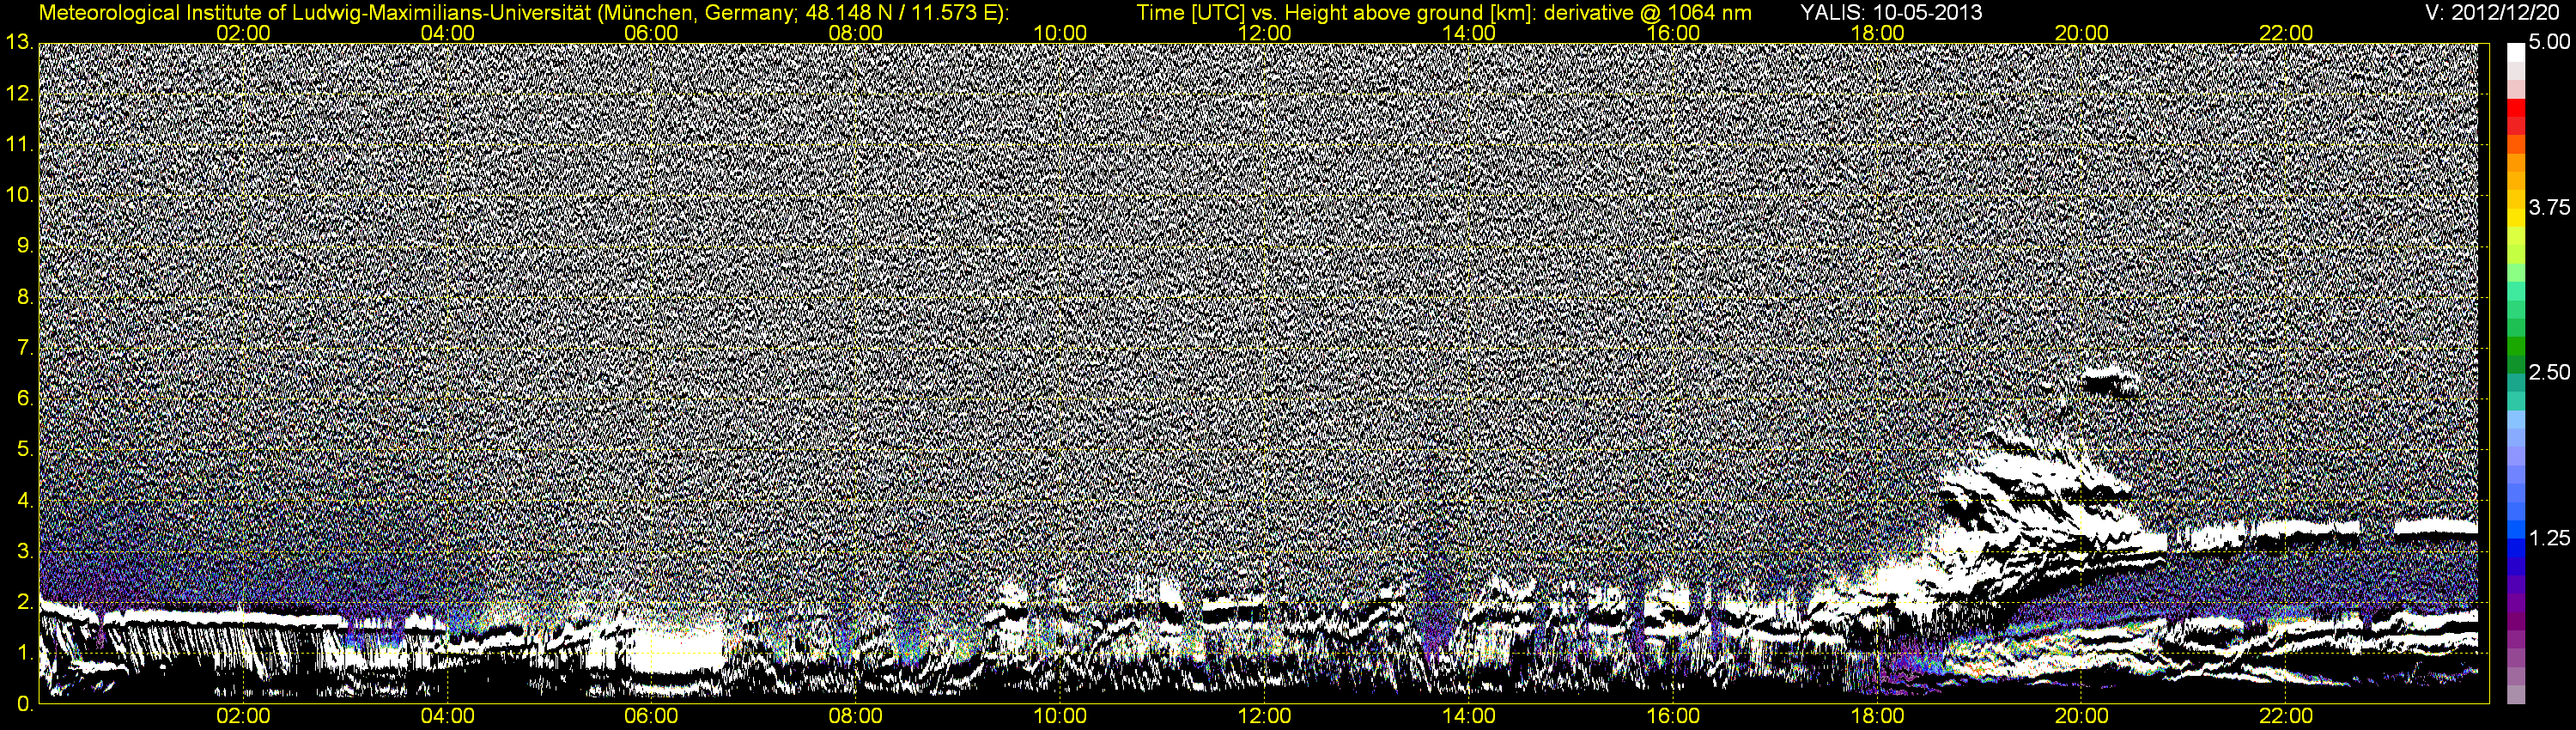Click the 12 km height axis label

pyautogui.click(x=19, y=93)
